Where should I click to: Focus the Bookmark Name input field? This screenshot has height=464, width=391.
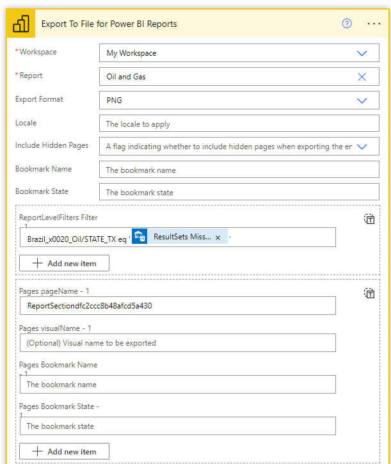pos(239,170)
